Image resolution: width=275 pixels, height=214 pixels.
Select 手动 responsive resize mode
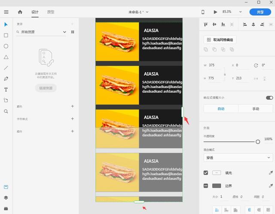(x=256, y=109)
